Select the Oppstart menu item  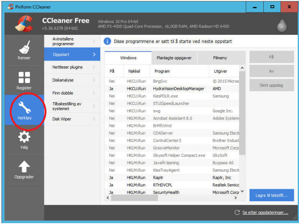point(72,54)
